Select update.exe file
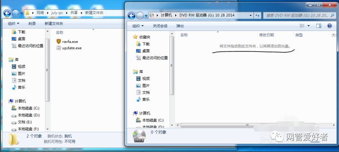 [x=69, y=48]
